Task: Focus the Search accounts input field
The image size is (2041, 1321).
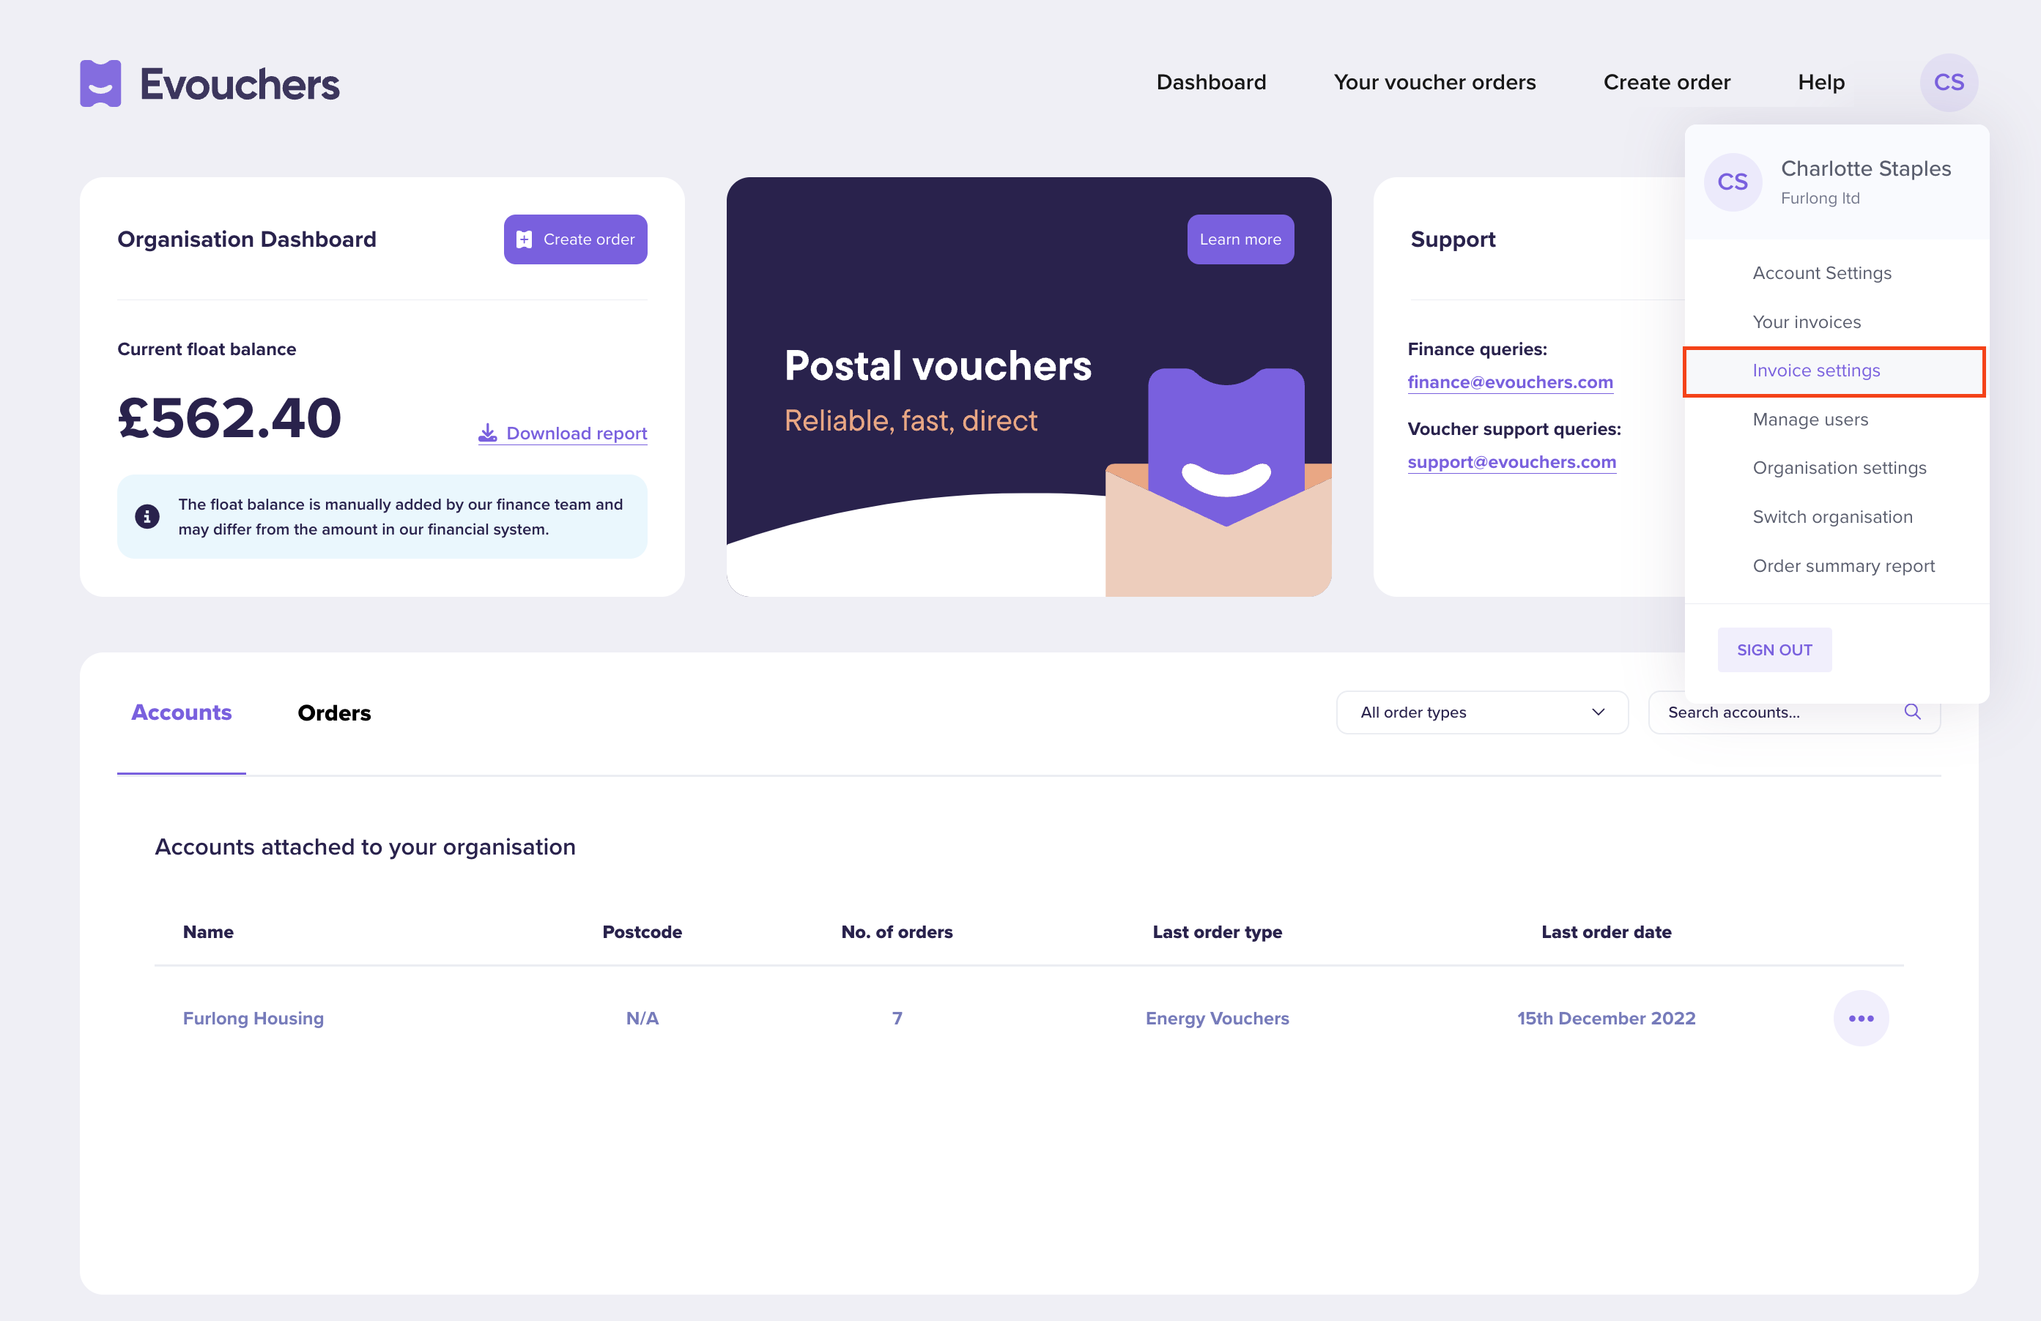Action: click(x=1794, y=712)
